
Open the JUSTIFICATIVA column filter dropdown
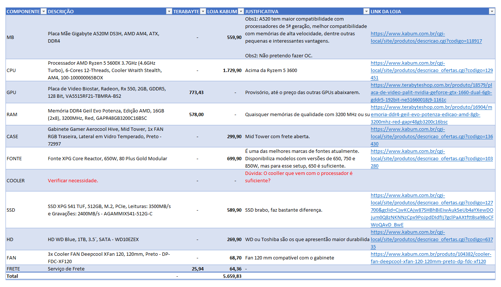(366, 11)
